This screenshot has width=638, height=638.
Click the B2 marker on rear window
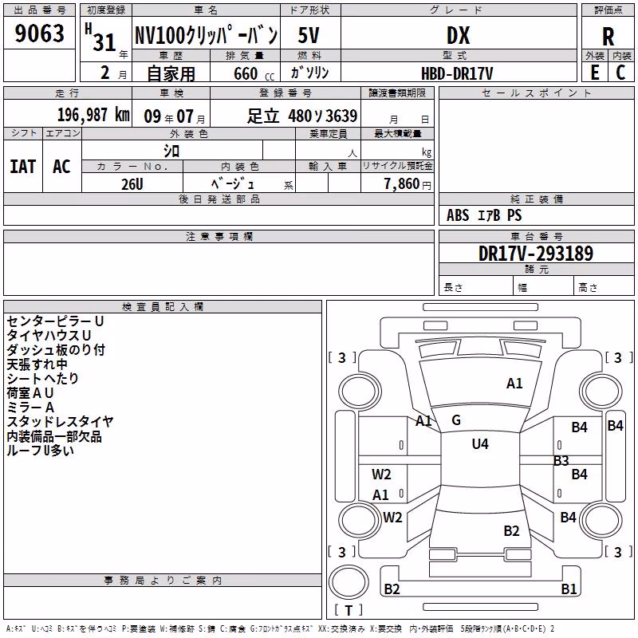tap(511, 531)
